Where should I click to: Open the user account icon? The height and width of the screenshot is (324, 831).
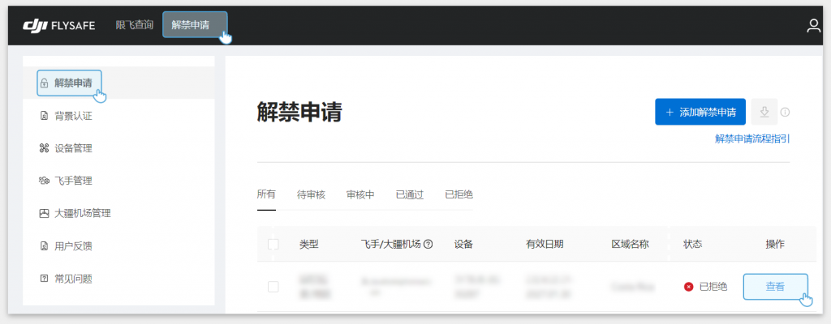coord(813,25)
